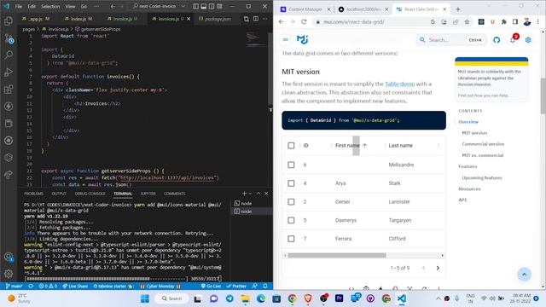Screen dimensions: 546x307
Task: Click VS Code customize layout icon
Action: [x=220, y=6]
